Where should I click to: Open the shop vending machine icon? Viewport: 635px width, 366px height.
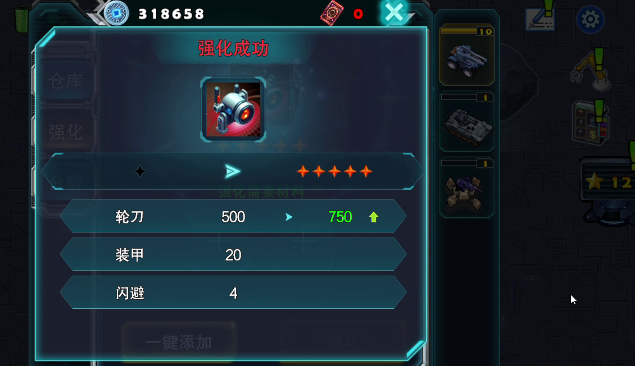[591, 122]
